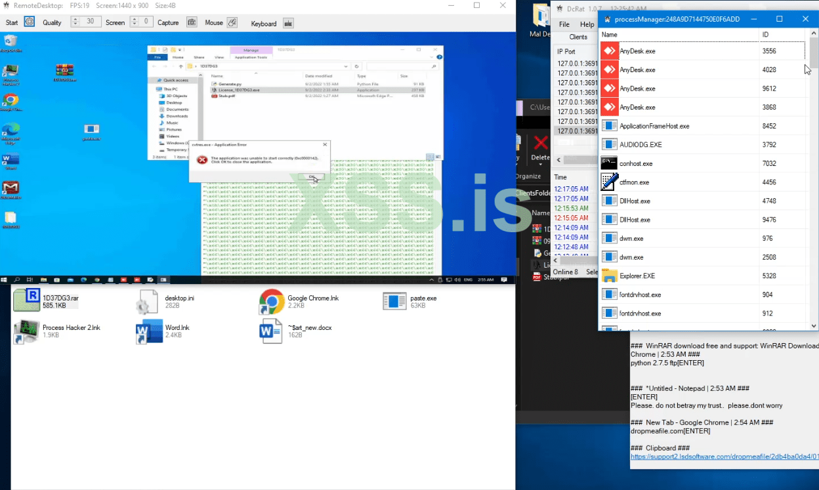Select the ~$art_new.docx document icon
Screen dimensions: 819x490
[270, 331]
